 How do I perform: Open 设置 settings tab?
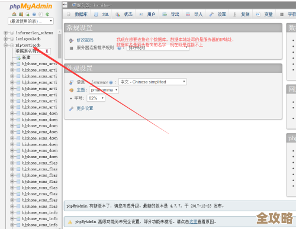pos(217,14)
